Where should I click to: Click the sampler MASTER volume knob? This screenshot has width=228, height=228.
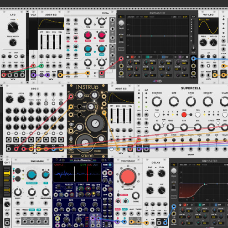tap(78, 220)
